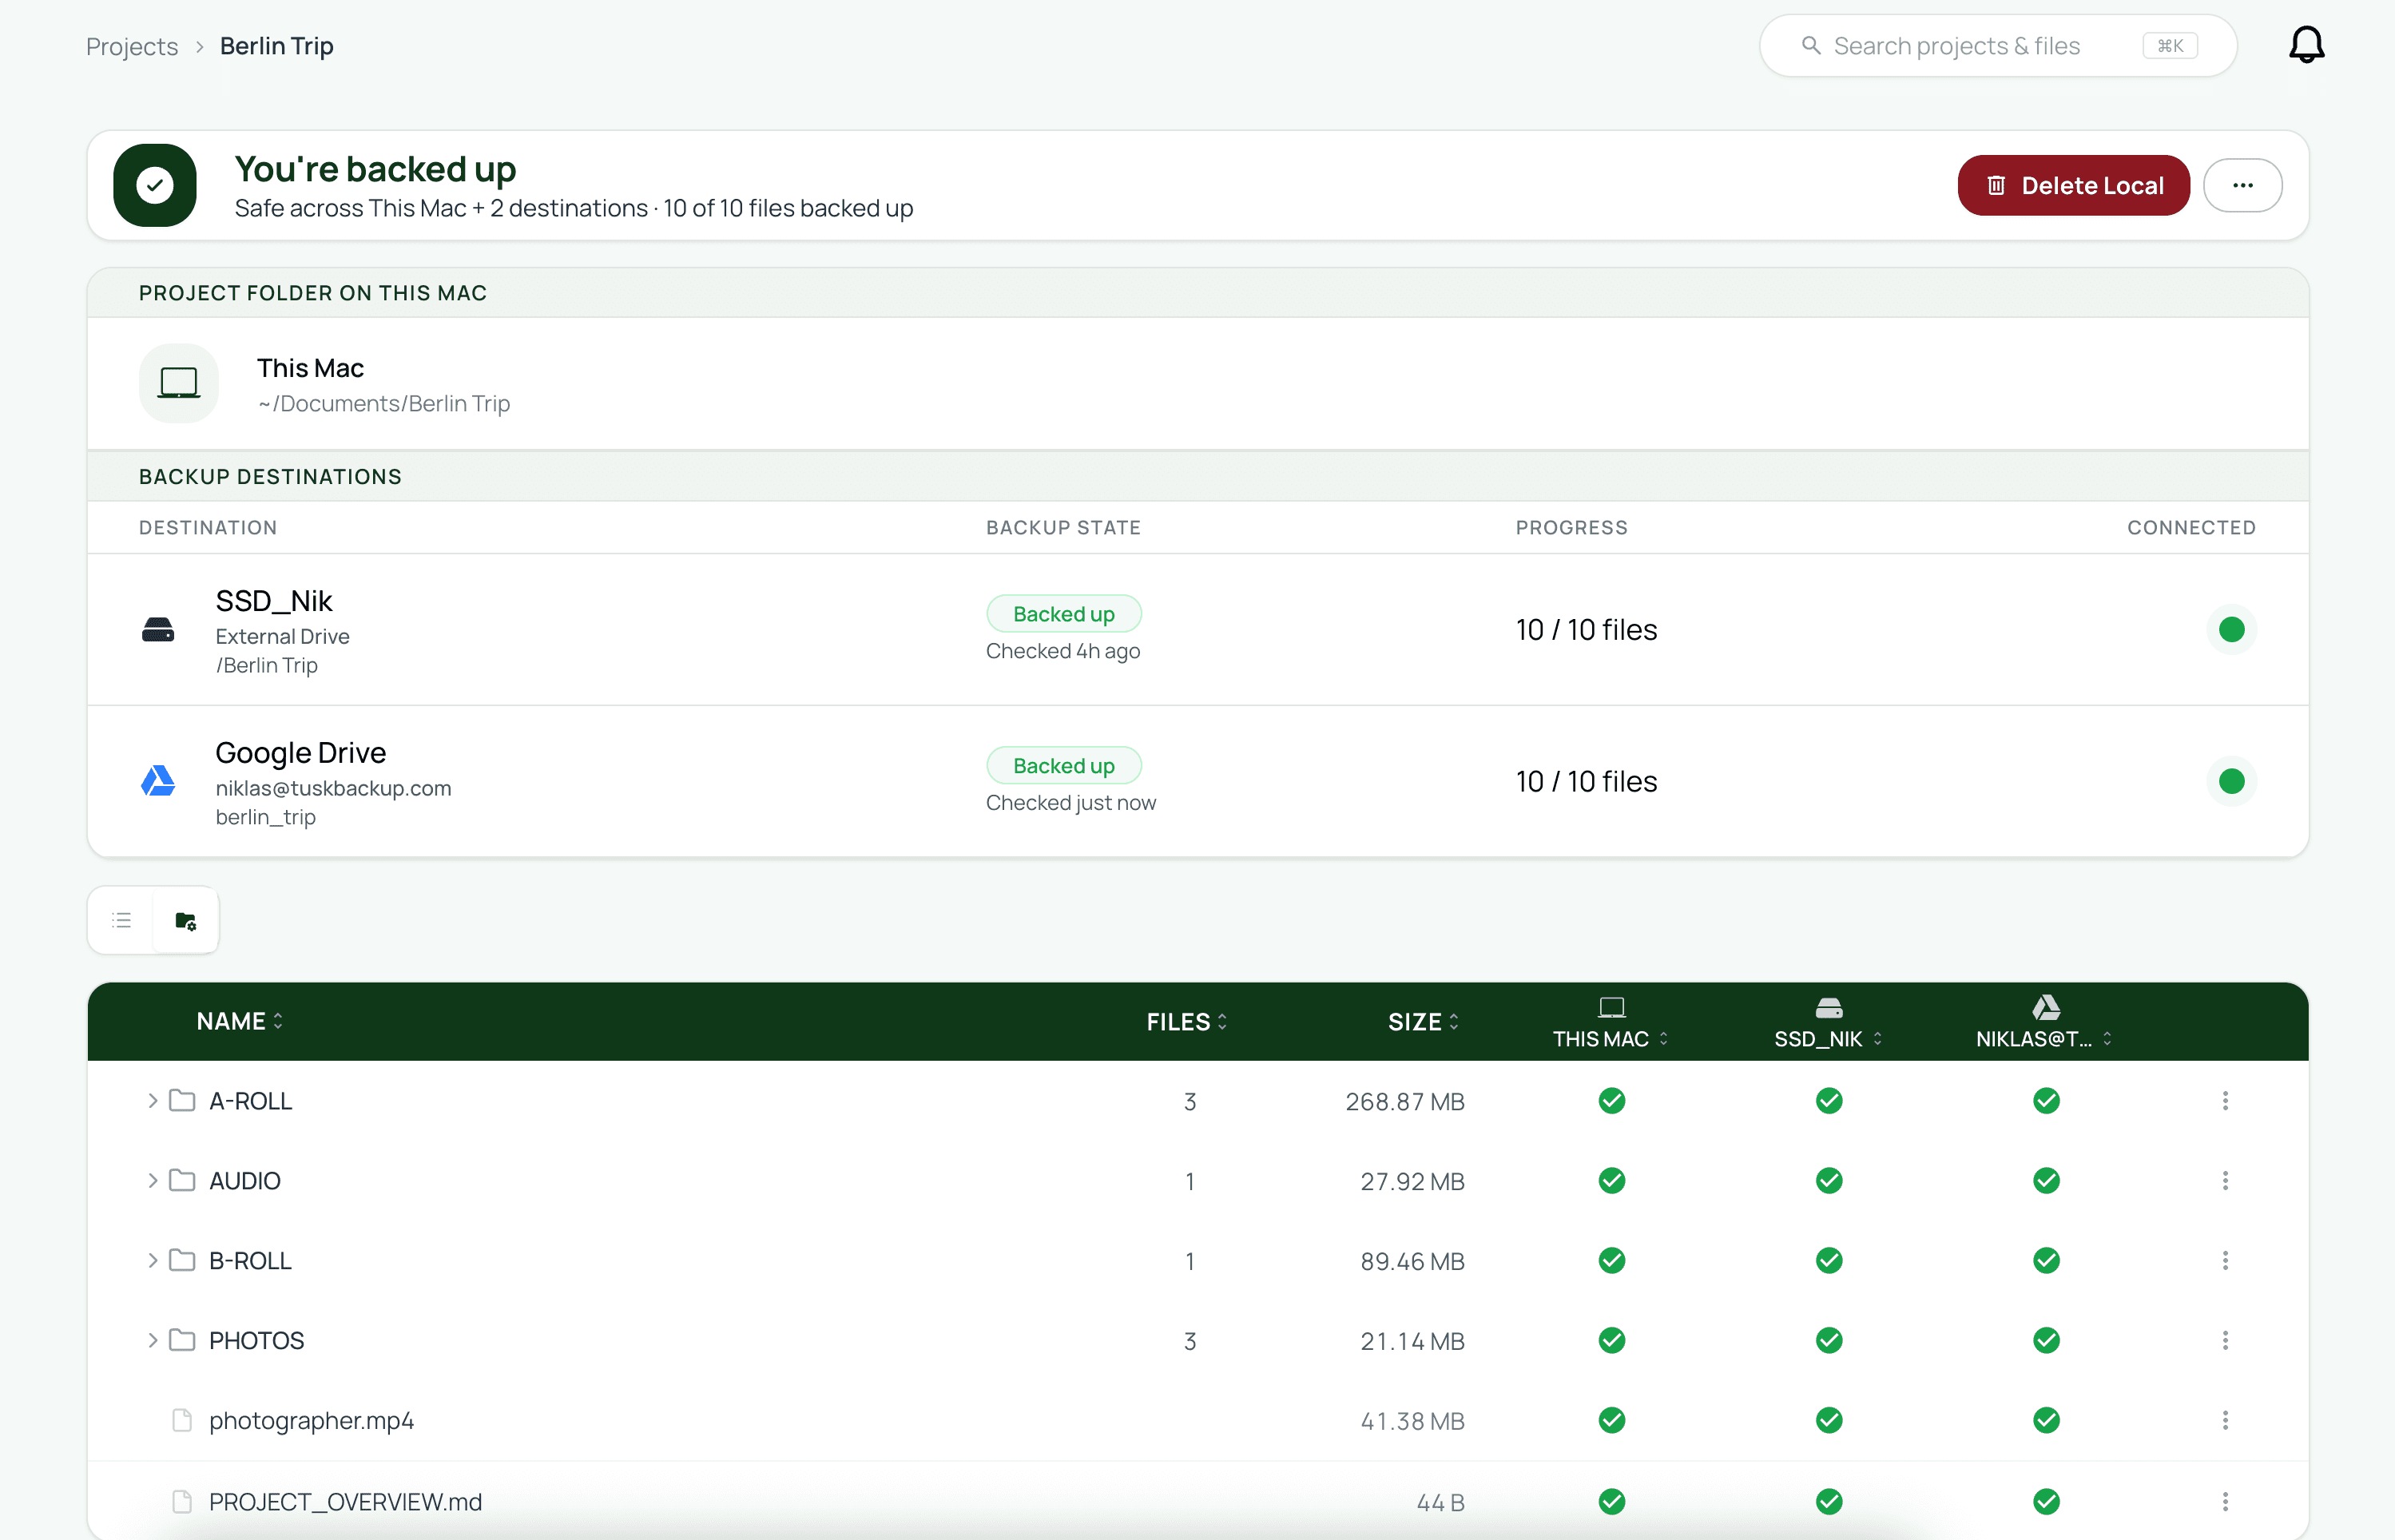Click PROJECT_OVERVIEW.md Google Drive checkmark

click(2046, 1502)
